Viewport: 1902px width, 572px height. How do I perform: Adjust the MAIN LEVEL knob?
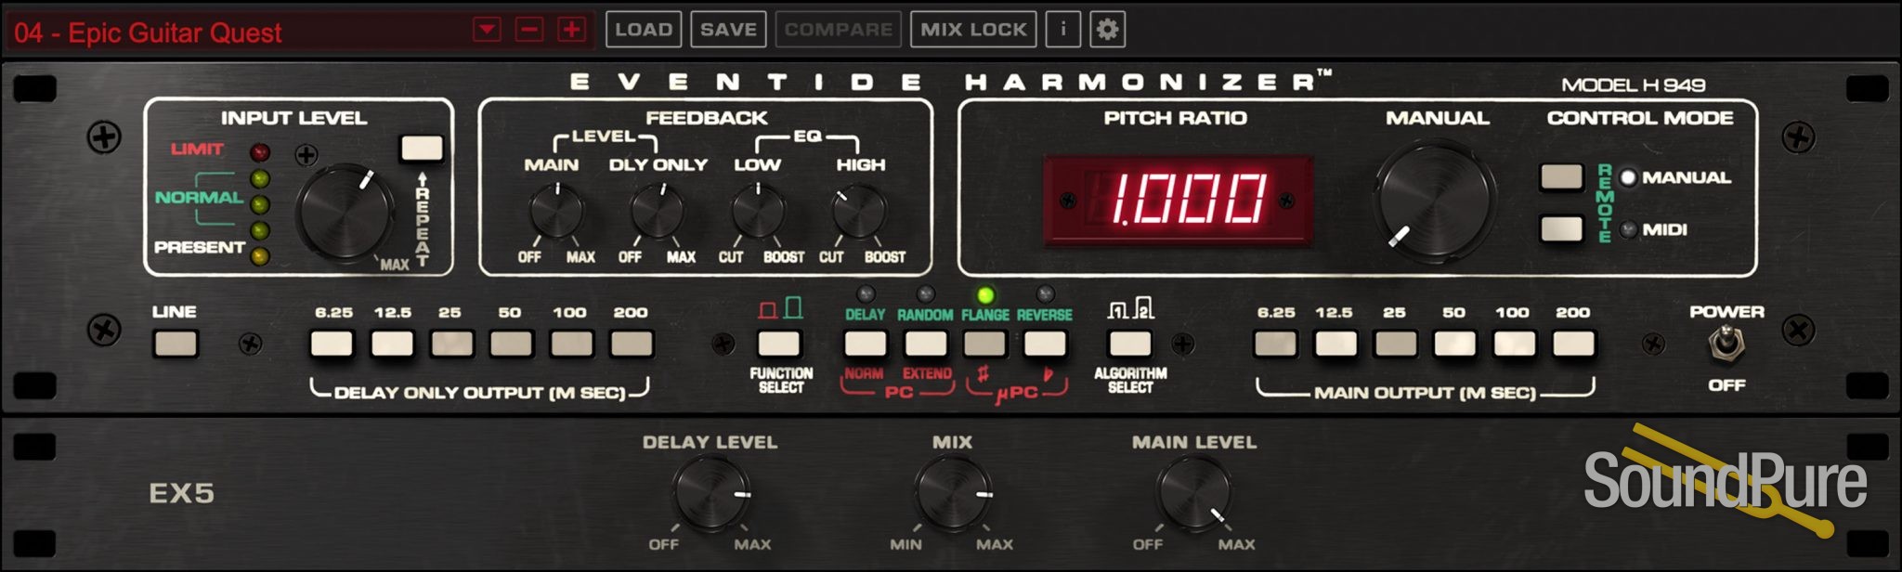tap(1194, 494)
